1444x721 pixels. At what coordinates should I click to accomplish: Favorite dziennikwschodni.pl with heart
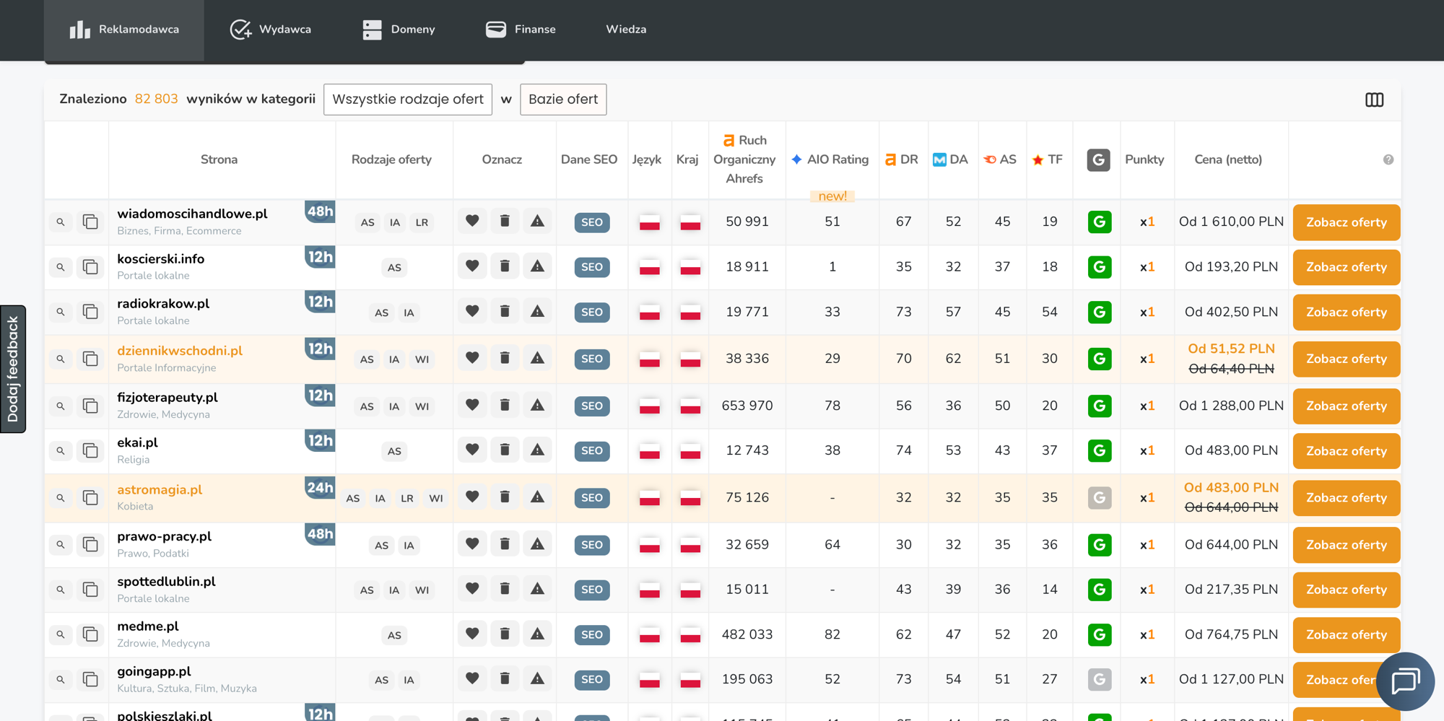(x=472, y=358)
